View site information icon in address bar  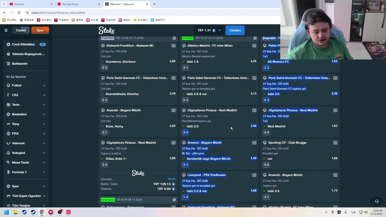click(27, 13)
